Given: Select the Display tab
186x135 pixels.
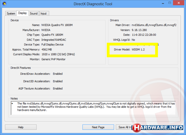Looking at the screenshot, I should [23, 13].
